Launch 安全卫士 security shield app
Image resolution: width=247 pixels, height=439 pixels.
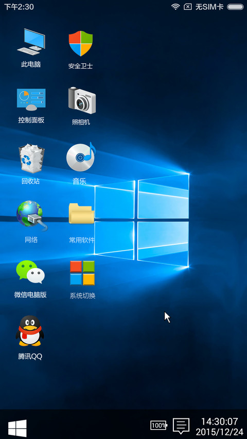point(81,44)
